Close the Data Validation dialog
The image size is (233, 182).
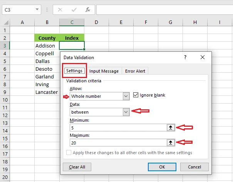[203, 57]
